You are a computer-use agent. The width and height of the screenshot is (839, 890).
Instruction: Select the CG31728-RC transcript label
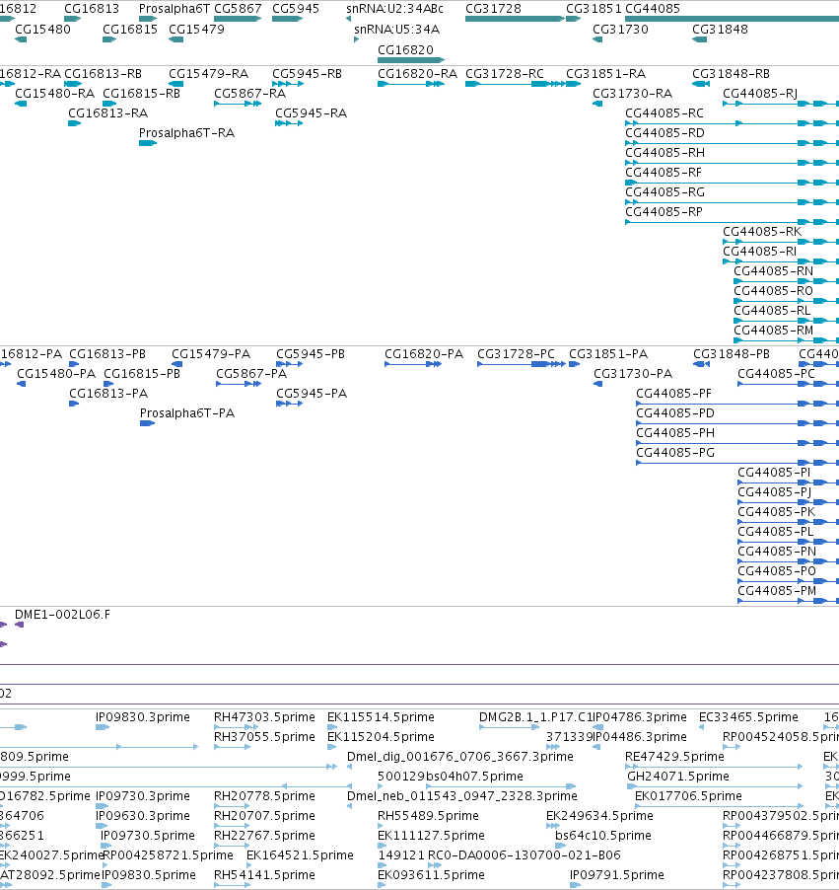[505, 74]
